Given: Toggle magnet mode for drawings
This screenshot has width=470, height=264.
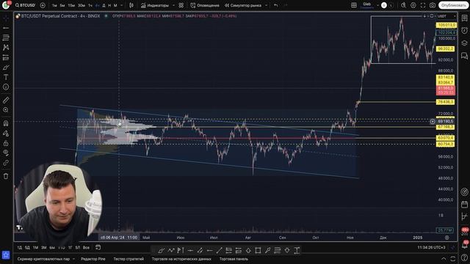Looking at the screenshot, I should tap(6, 123).
